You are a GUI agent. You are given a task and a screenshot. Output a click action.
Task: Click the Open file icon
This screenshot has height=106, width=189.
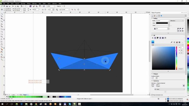(x=4, y=6)
